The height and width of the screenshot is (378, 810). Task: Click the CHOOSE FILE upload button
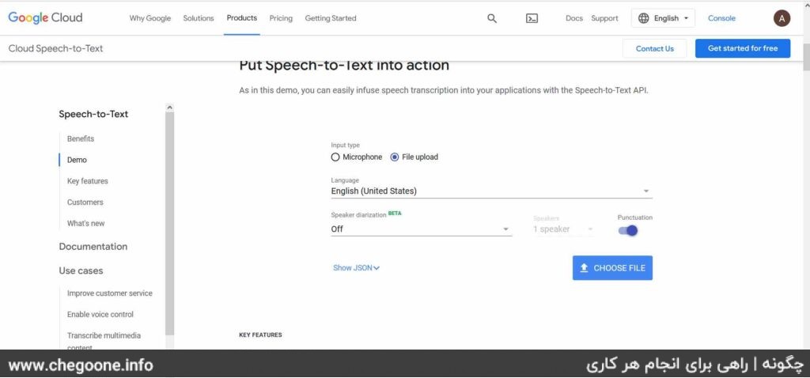(612, 268)
